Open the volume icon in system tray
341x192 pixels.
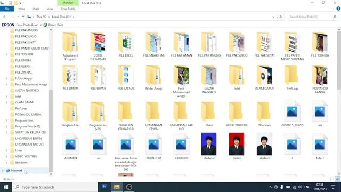(299, 187)
